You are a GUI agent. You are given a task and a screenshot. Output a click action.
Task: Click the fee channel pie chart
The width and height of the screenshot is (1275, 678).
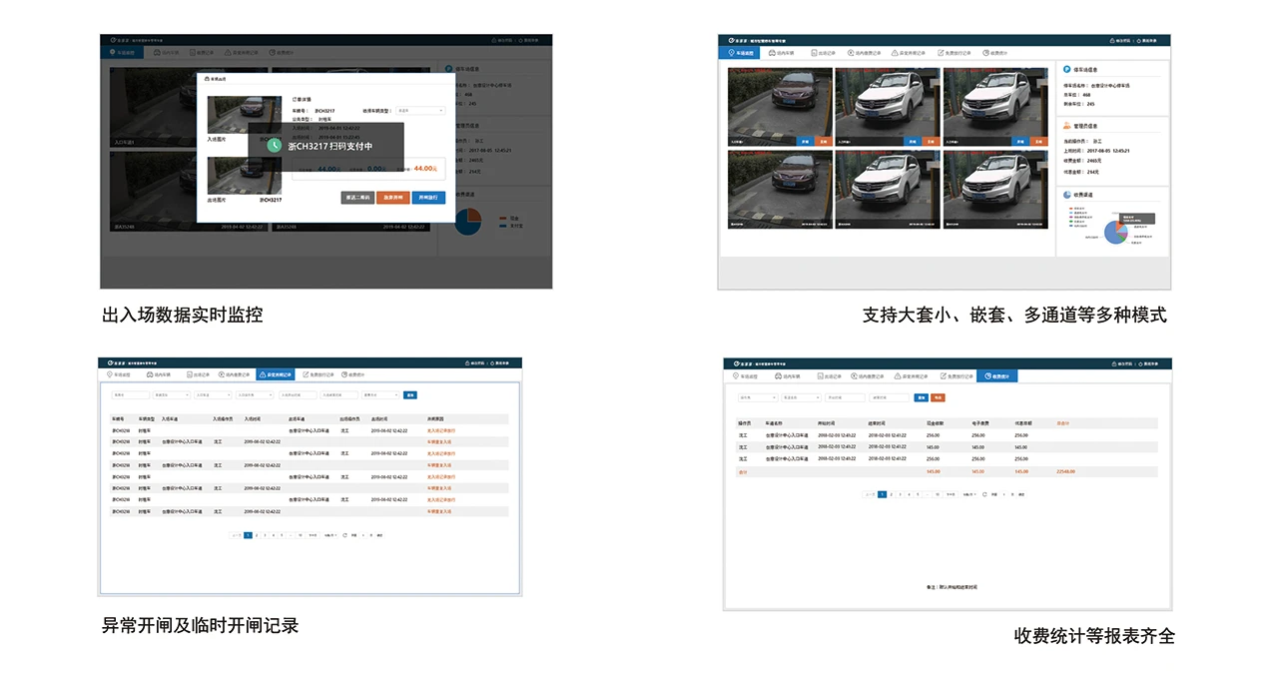coord(1115,231)
